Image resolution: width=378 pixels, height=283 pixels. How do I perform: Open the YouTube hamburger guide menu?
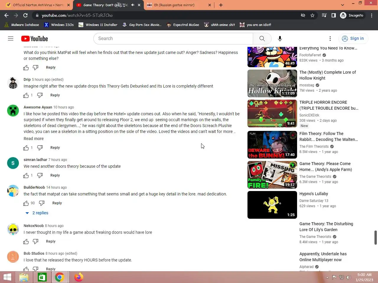(11, 39)
